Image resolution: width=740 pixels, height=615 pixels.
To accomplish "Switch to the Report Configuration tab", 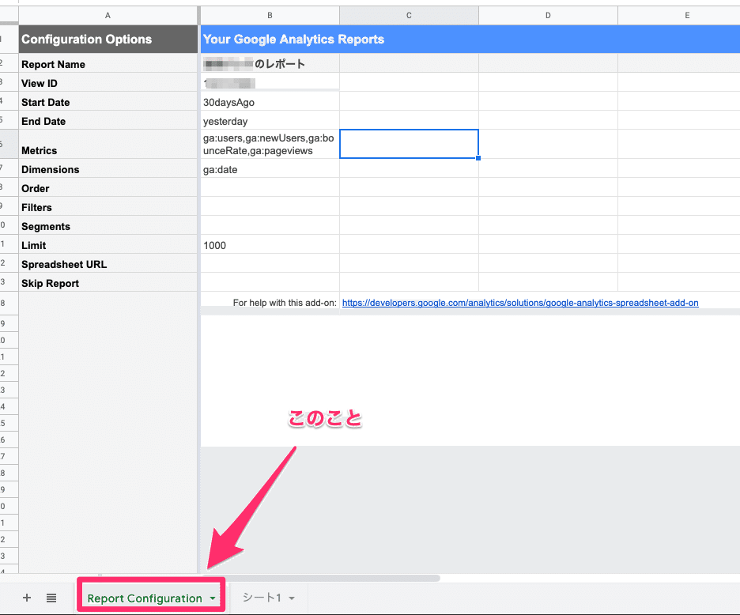I will pos(145,598).
